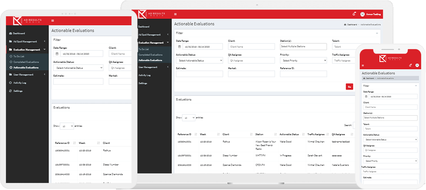Sort by Reference ID column on laptop table
This screenshot has width=426, height=190.
[195, 134]
